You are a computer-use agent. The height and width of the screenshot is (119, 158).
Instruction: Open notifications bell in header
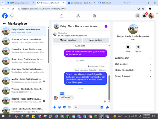tap(144, 16)
